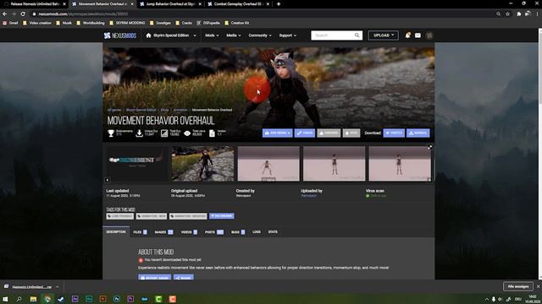Open the user avatar menu
The image size is (542, 304).
pyautogui.click(x=429, y=35)
